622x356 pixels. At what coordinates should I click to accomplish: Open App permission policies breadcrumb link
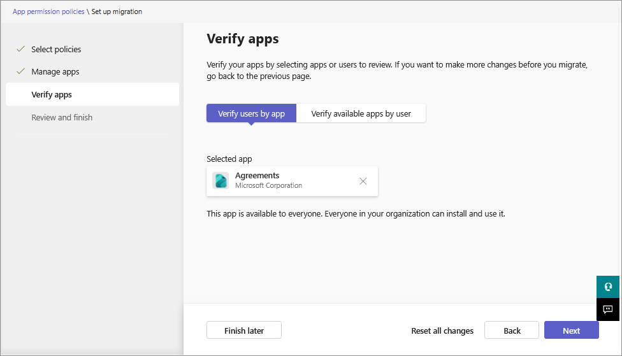pos(48,11)
